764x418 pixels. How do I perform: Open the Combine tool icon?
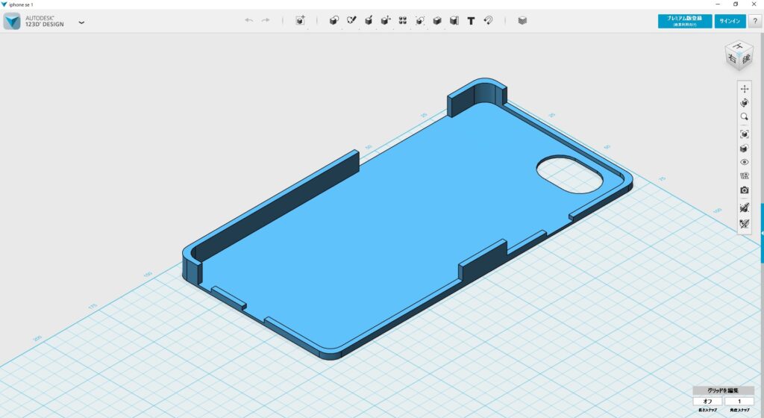[x=437, y=20]
